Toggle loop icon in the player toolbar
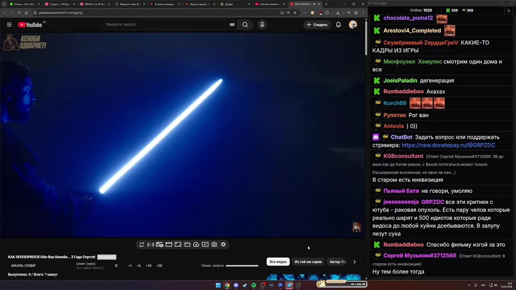The width and height of the screenshot is (516, 290). pyautogui.click(x=141, y=244)
